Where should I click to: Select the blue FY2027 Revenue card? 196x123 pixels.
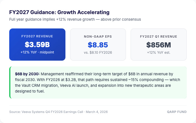pyautogui.click(x=37, y=45)
